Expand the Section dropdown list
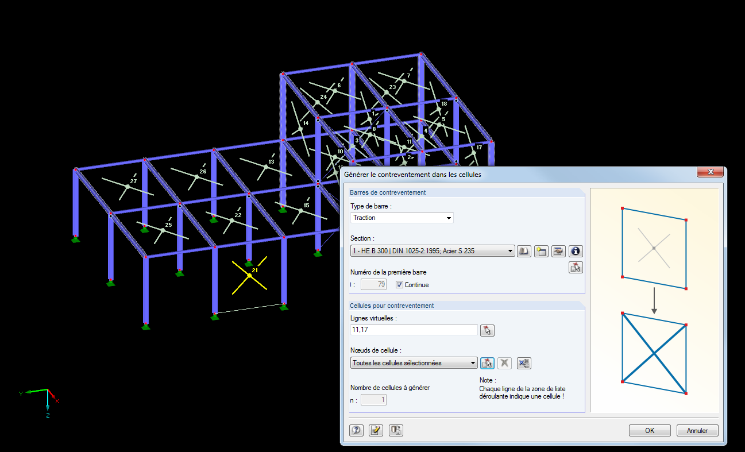Screen dimensions: 745x452 coord(510,251)
